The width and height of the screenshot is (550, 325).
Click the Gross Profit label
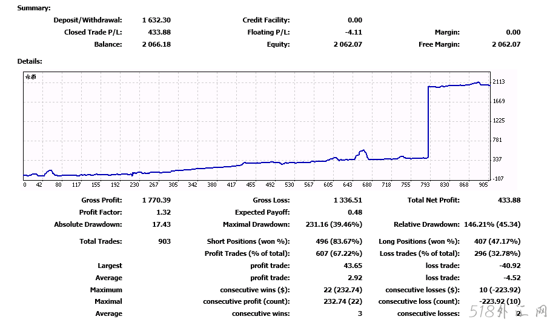pos(102,200)
